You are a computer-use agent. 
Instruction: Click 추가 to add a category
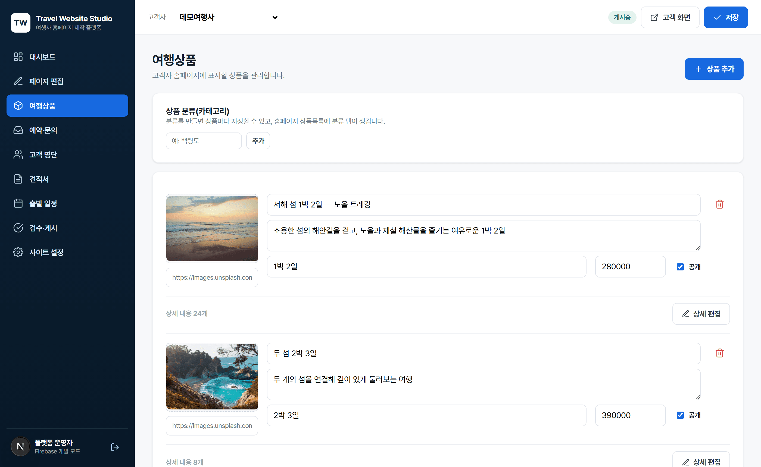(258, 141)
